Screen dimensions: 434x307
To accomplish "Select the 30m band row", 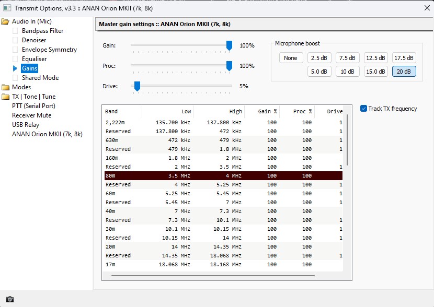I will pyautogui.click(x=223, y=229).
